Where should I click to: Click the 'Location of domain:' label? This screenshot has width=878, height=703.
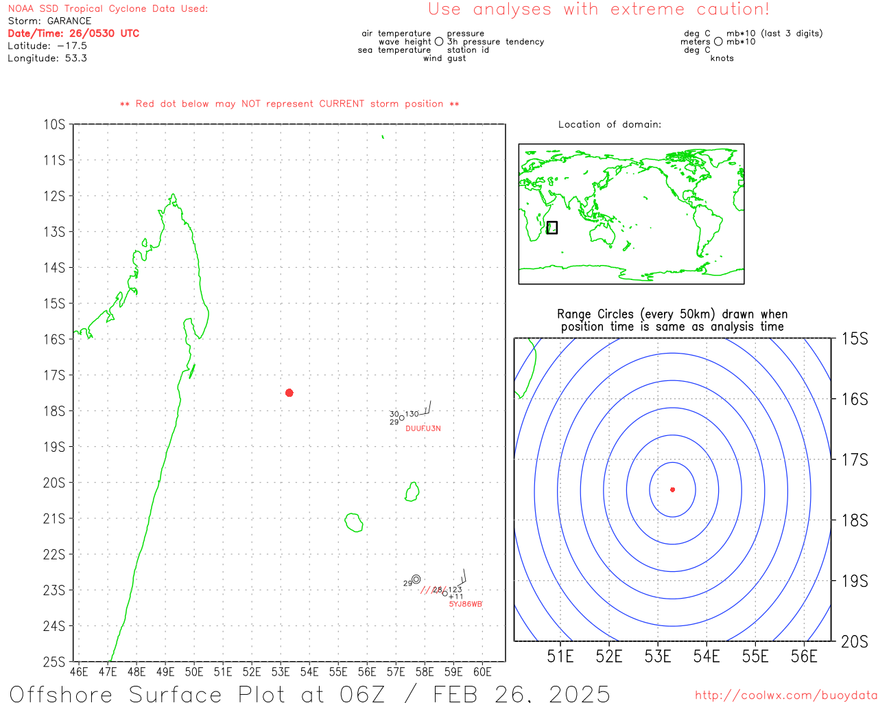610,124
